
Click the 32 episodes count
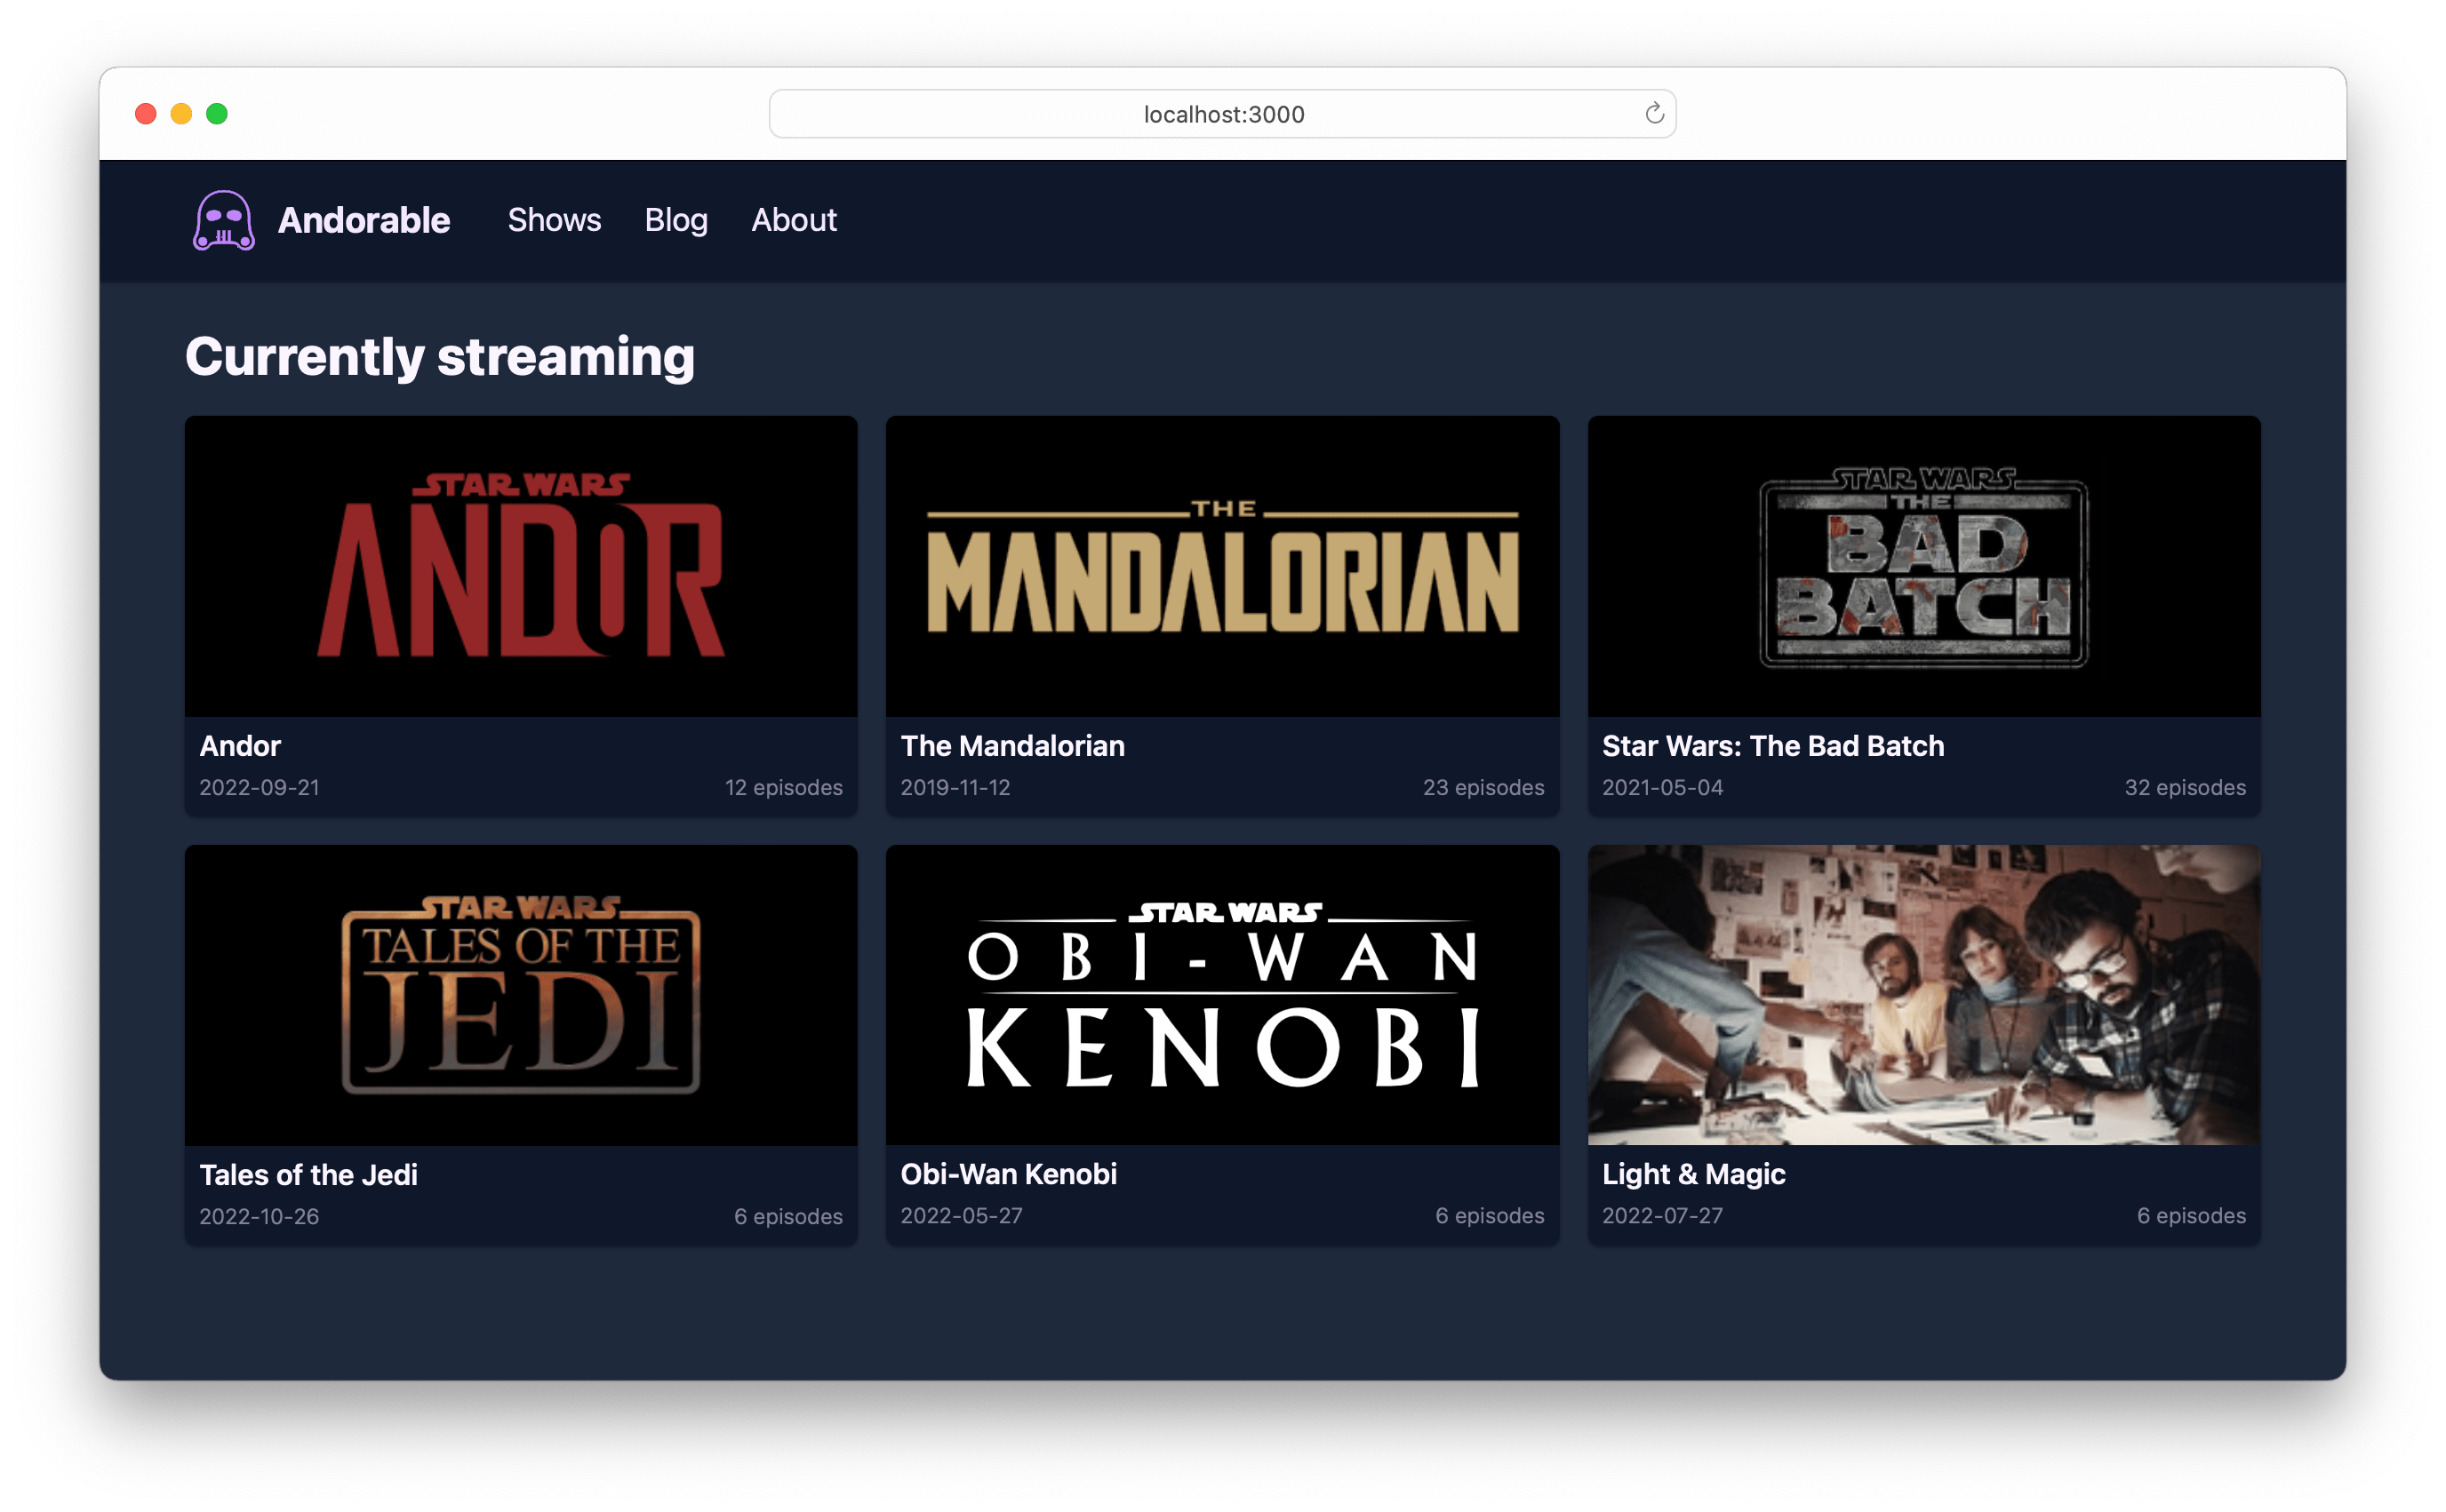point(2185,788)
